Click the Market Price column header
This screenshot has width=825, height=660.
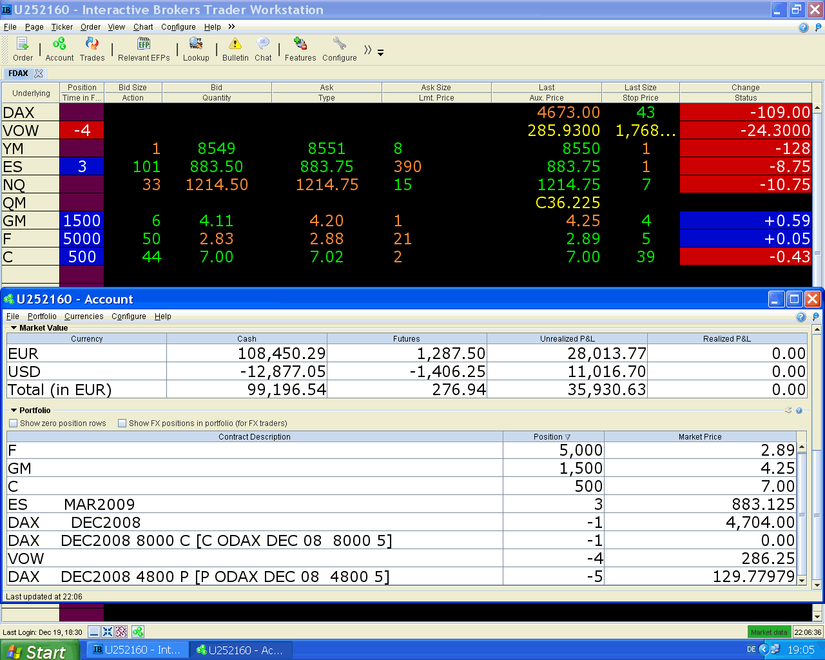700,437
